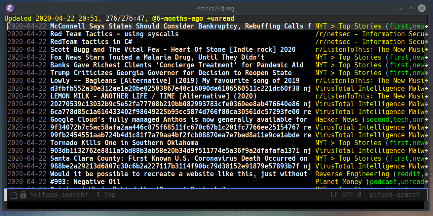Click the @6-months-ago +unread filter text
The image size is (433, 216).
click(x=193, y=19)
